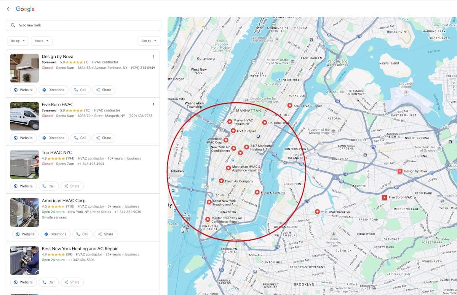This screenshot has height=295, width=457.
Task: Focus the search field containing hvac new york
Action: pyautogui.click(x=84, y=25)
